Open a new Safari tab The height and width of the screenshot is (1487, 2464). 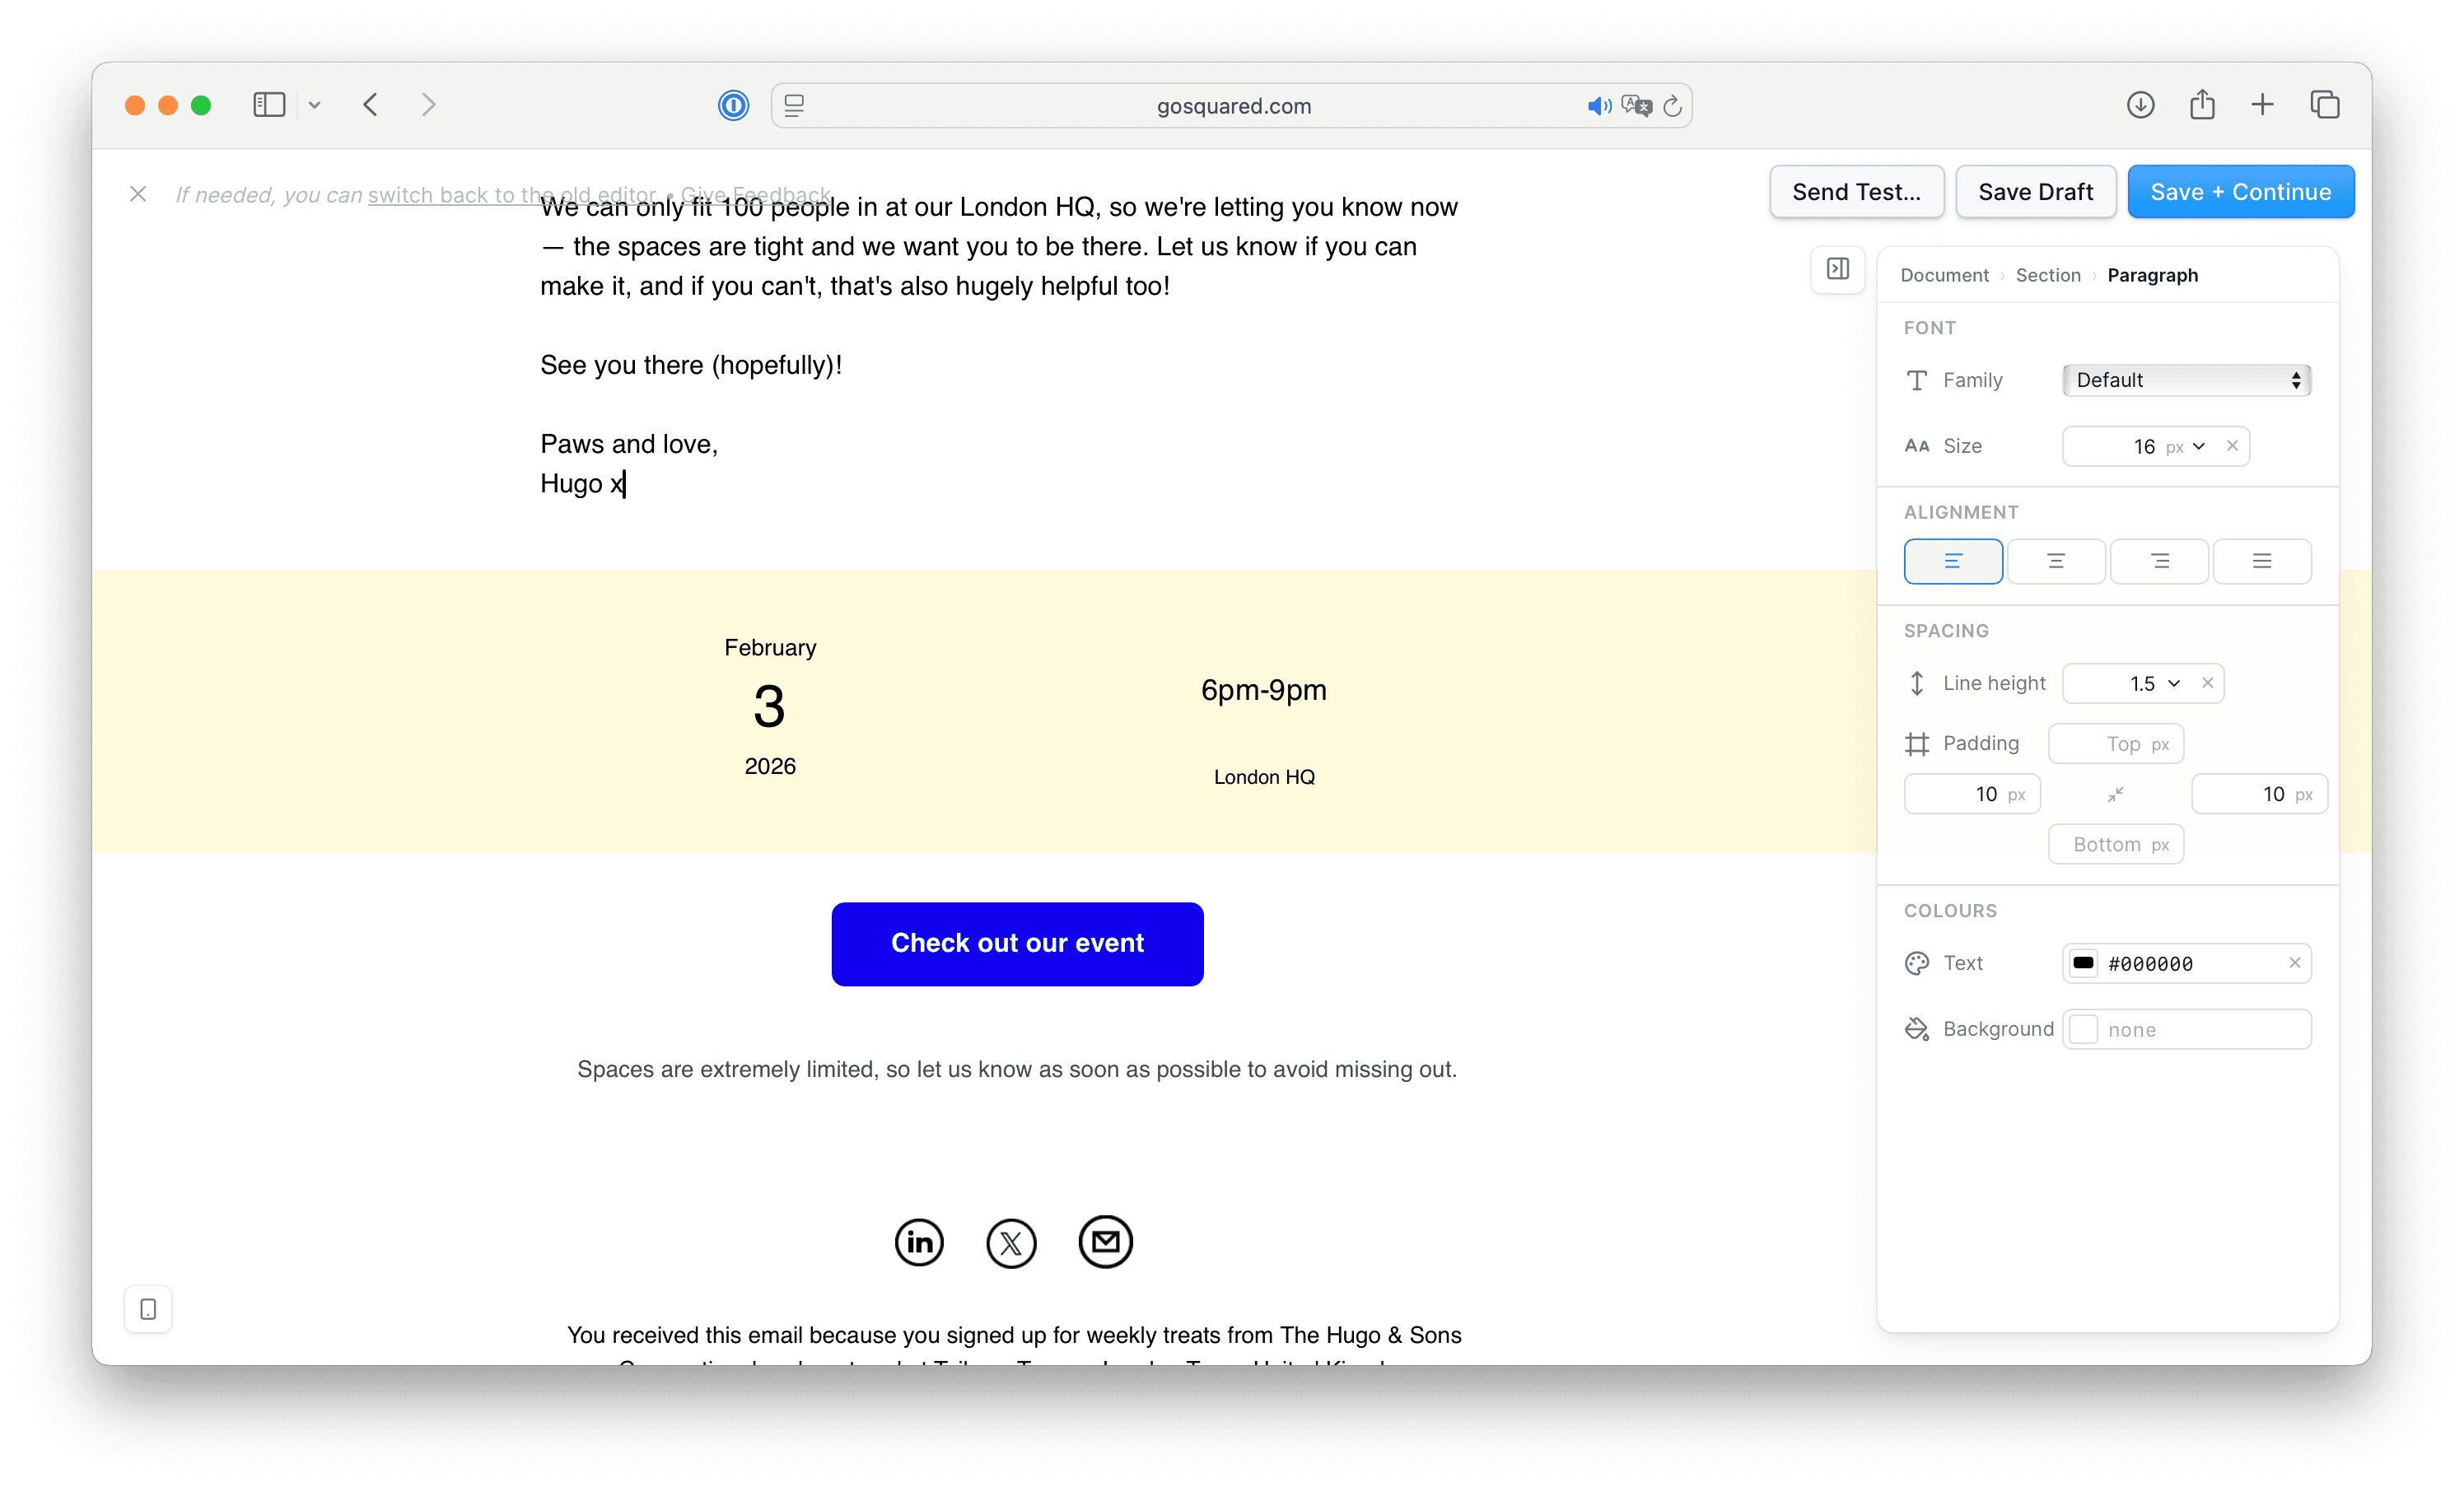[x=2262, y=105]
